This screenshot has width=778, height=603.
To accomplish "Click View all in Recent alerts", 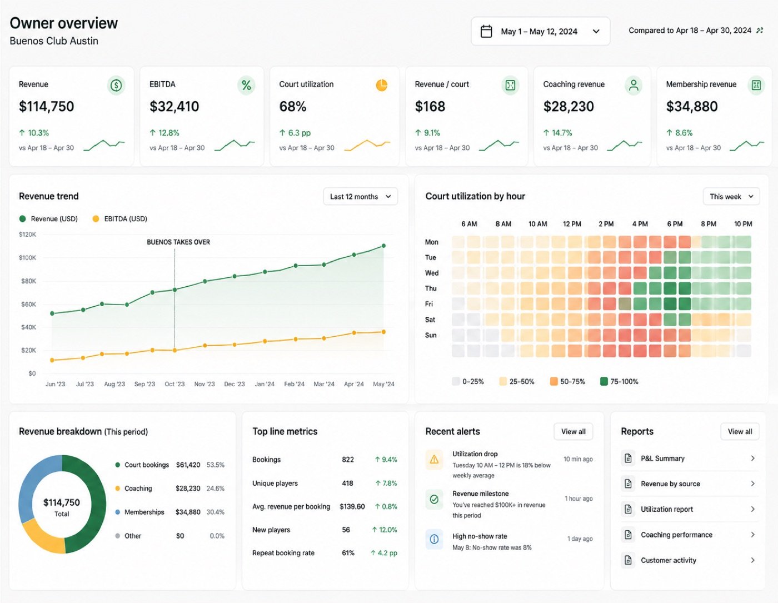I will [573, 432].
